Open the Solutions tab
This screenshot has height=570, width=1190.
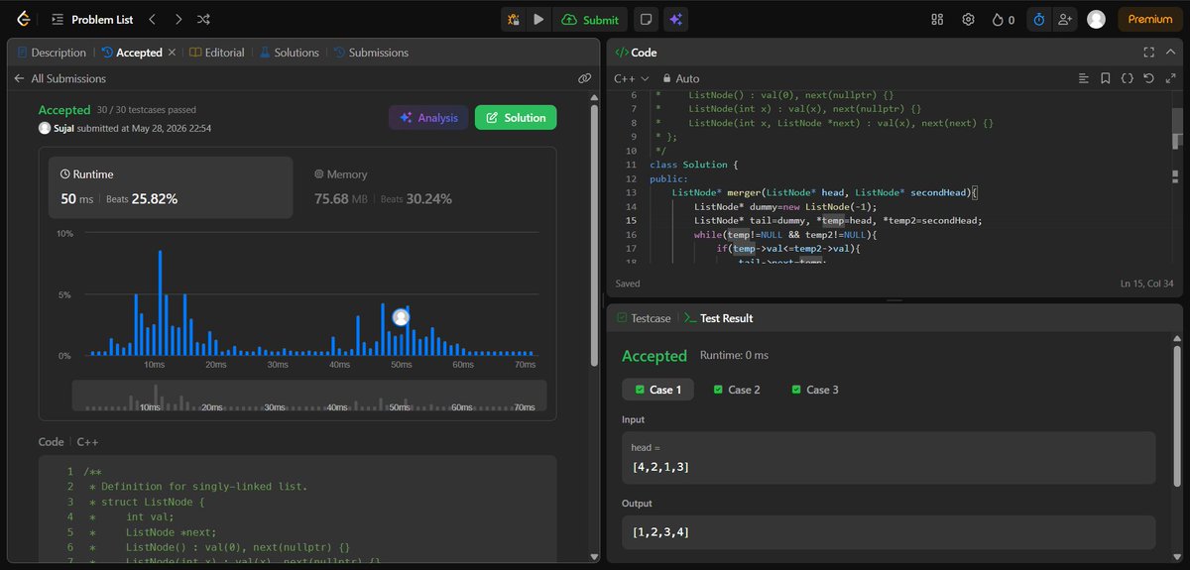coord(290,53)
